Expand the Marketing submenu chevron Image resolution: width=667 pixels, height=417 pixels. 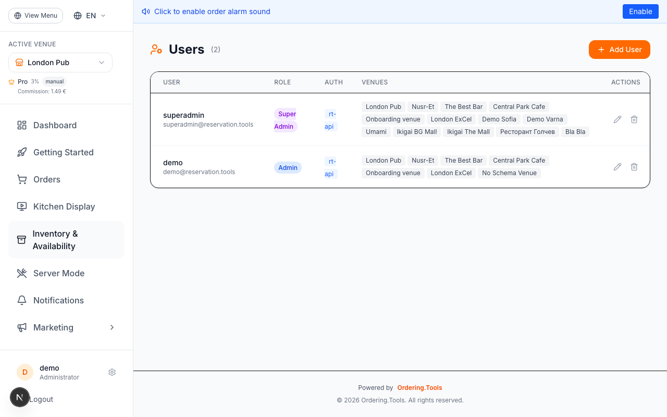(112, 327)
